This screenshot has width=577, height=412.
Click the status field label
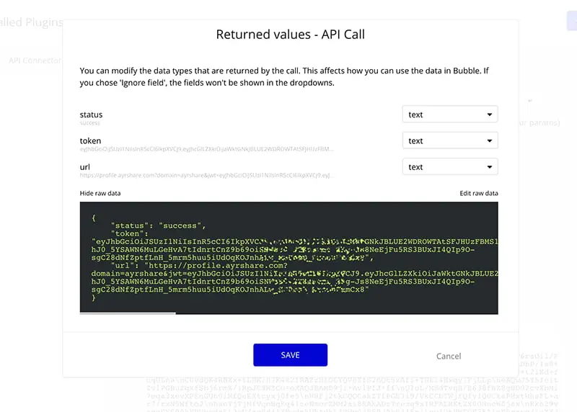pyautogui.click(x=91, y=115)
